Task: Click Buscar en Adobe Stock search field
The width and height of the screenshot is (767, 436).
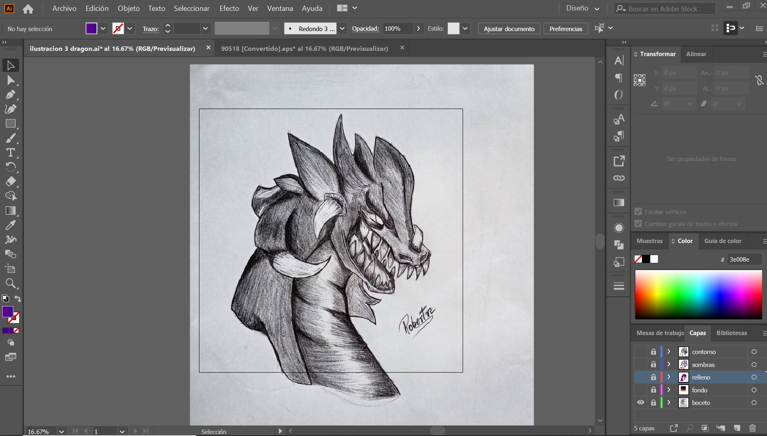Action: 665,8
